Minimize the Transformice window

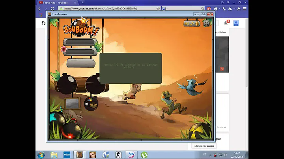click(196, 14)
